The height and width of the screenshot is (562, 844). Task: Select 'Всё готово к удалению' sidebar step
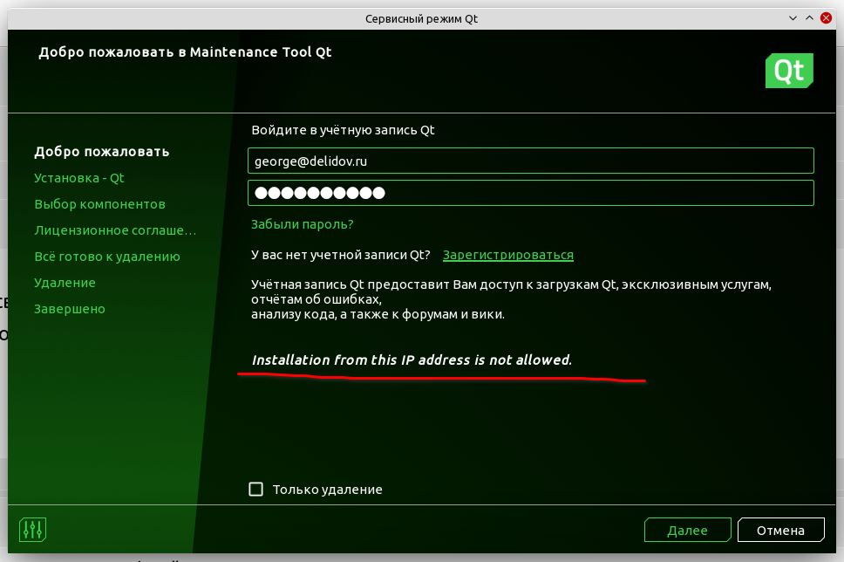(107, 257)
